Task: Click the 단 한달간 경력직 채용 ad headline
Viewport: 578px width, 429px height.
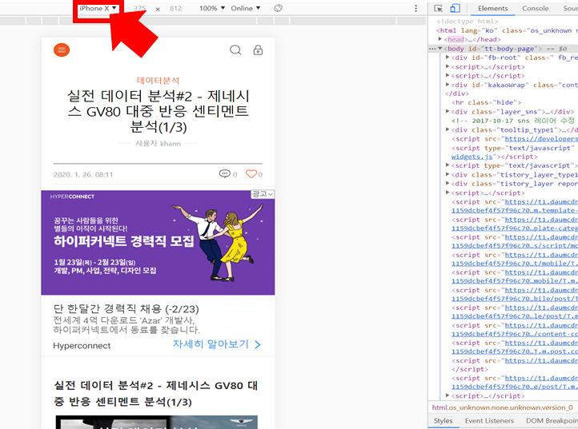Action: (x=126, y=308)
